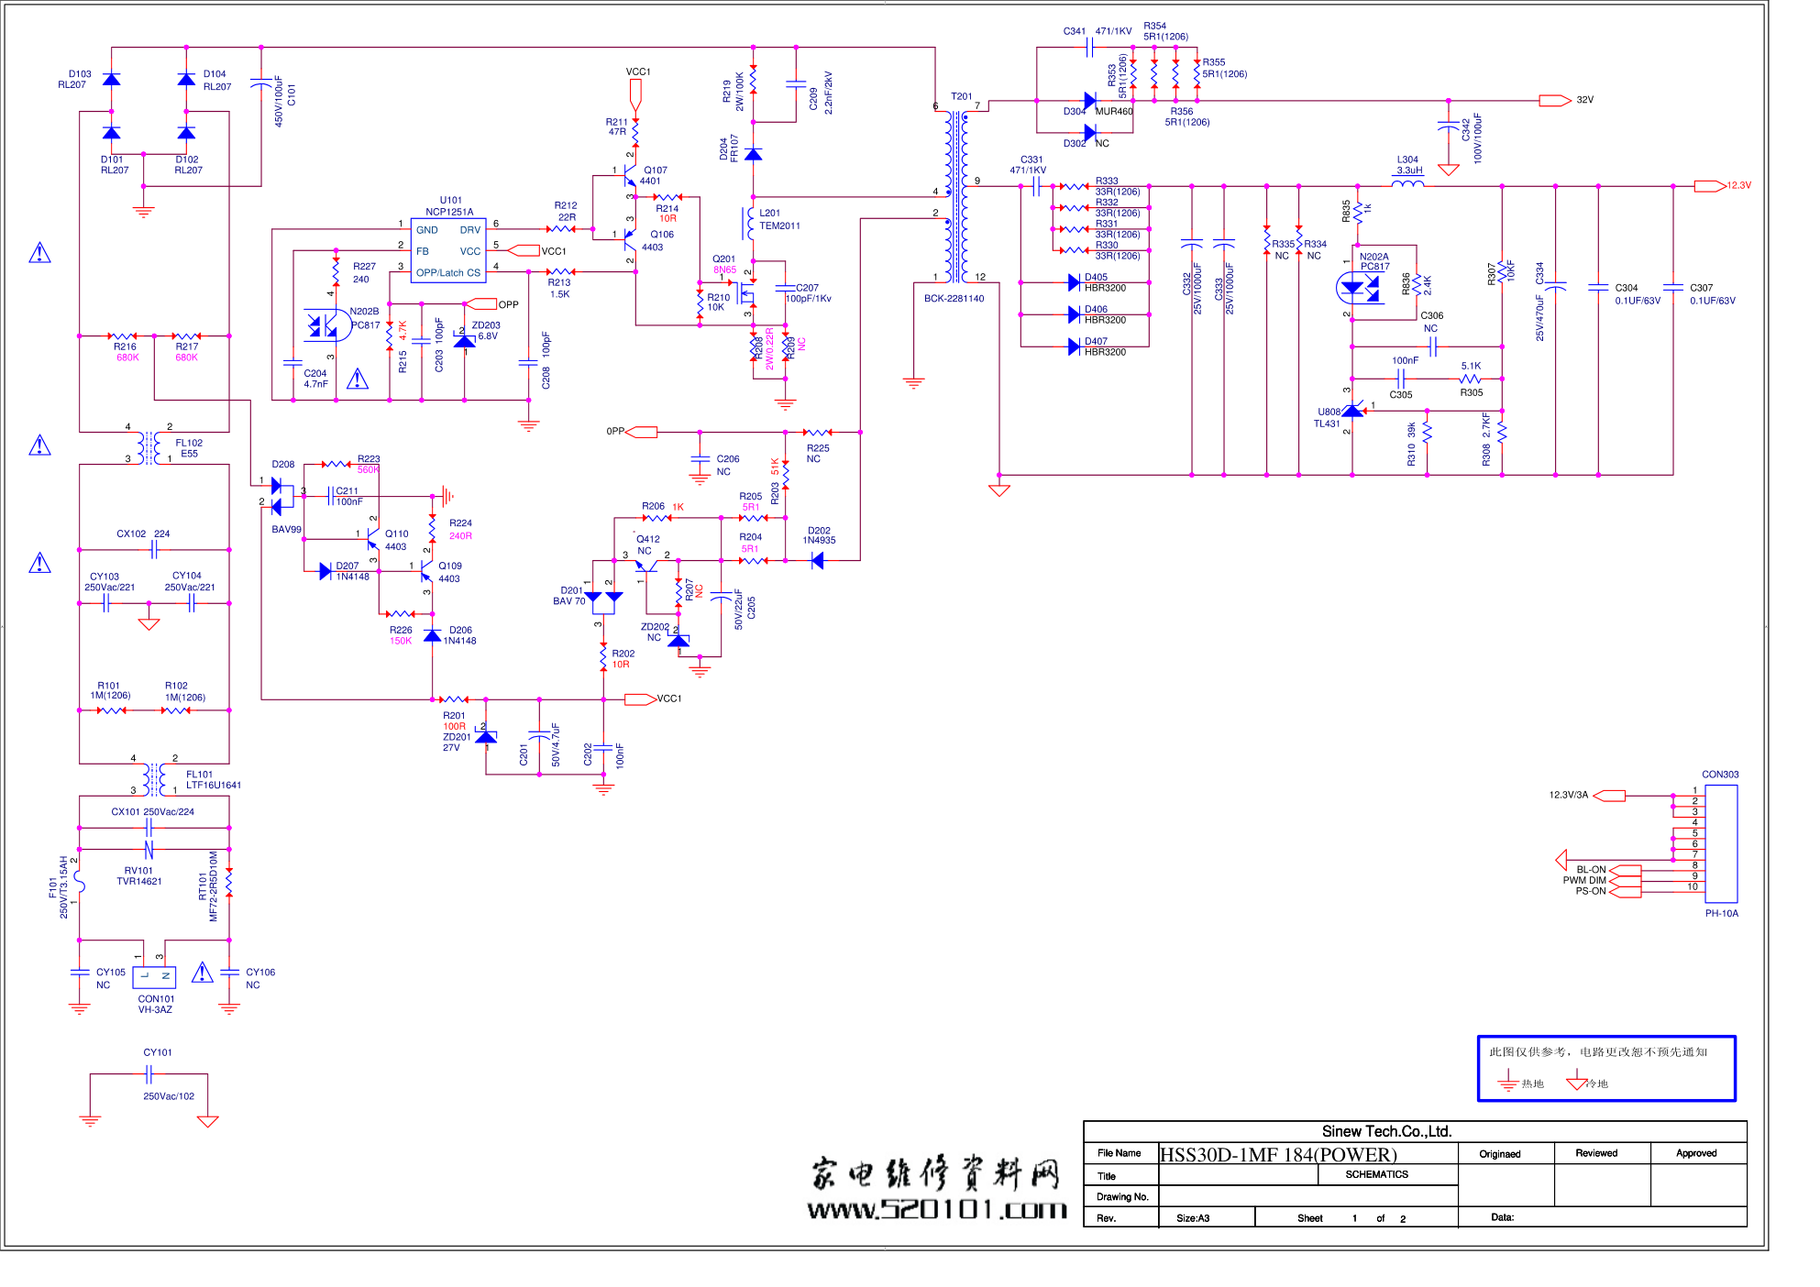Select the 'Originaed' title block header
Viewport: 1820px width, 1287px height.
coord(1499,1154)
